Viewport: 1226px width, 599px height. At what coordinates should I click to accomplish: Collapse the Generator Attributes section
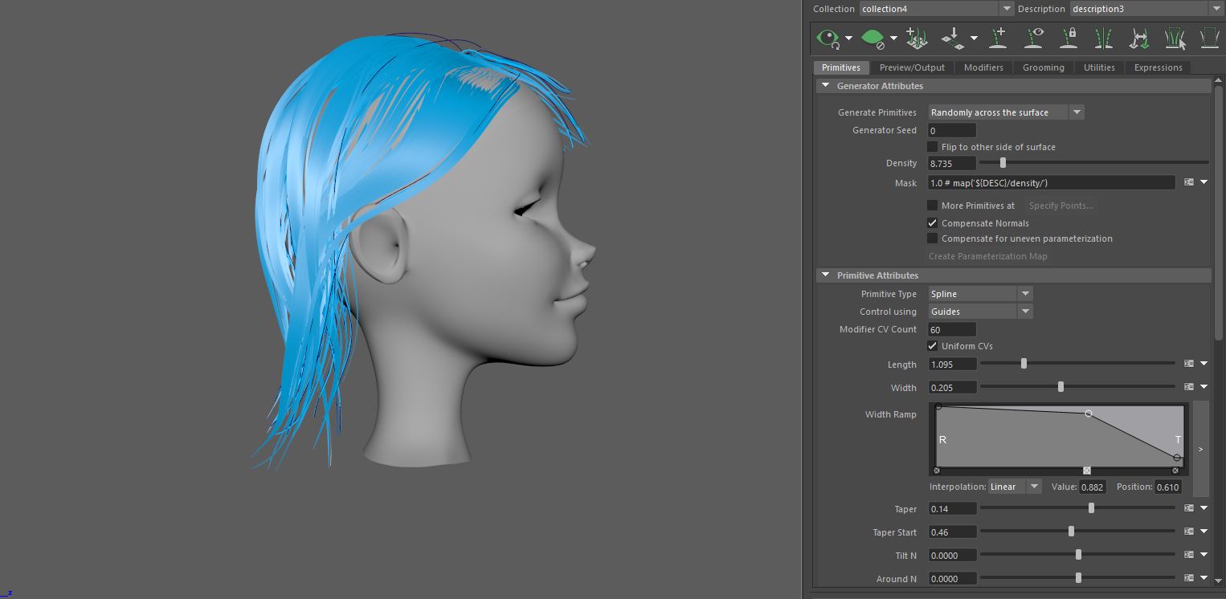click(x=825, y=86)
